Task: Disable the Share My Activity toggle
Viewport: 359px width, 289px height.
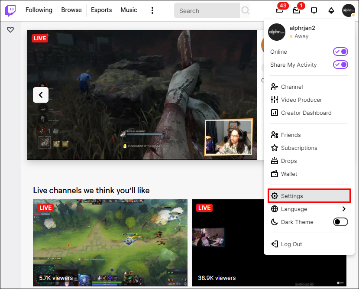Action: 340,65
